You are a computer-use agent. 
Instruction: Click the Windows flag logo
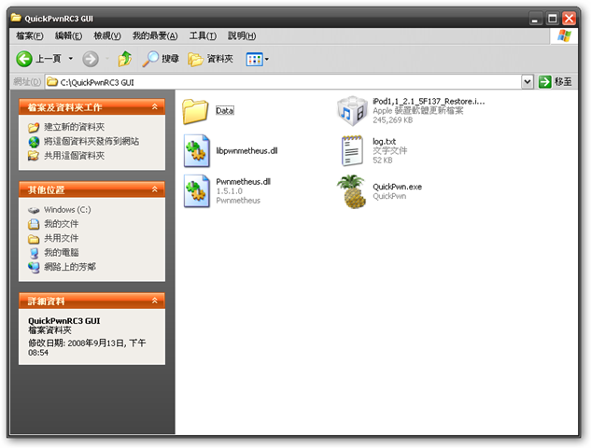pyautogui.click(x=564, y=35)
